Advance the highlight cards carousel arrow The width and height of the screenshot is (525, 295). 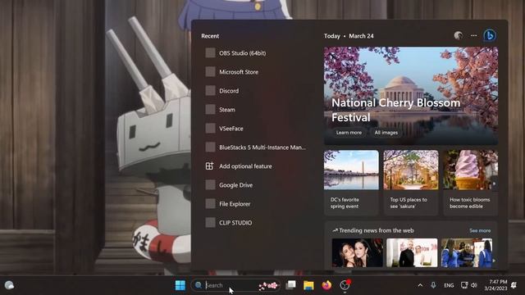(x=494, y=184)
